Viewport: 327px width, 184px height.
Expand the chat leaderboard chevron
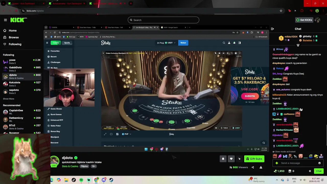coord(298,45)
